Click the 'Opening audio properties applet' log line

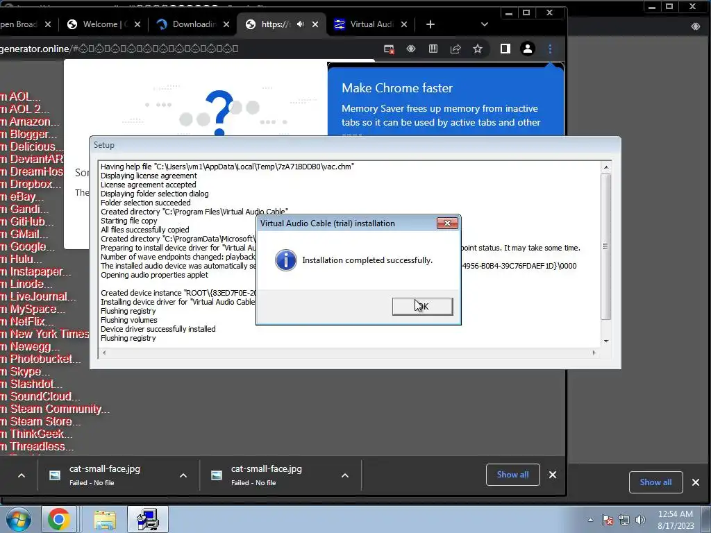(154, 275)
